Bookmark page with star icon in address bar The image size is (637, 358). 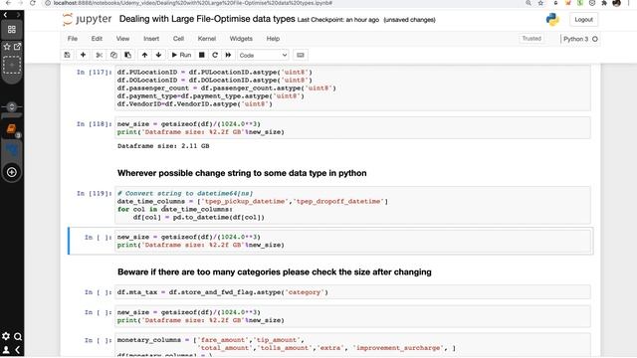click(x=540, y=3)
